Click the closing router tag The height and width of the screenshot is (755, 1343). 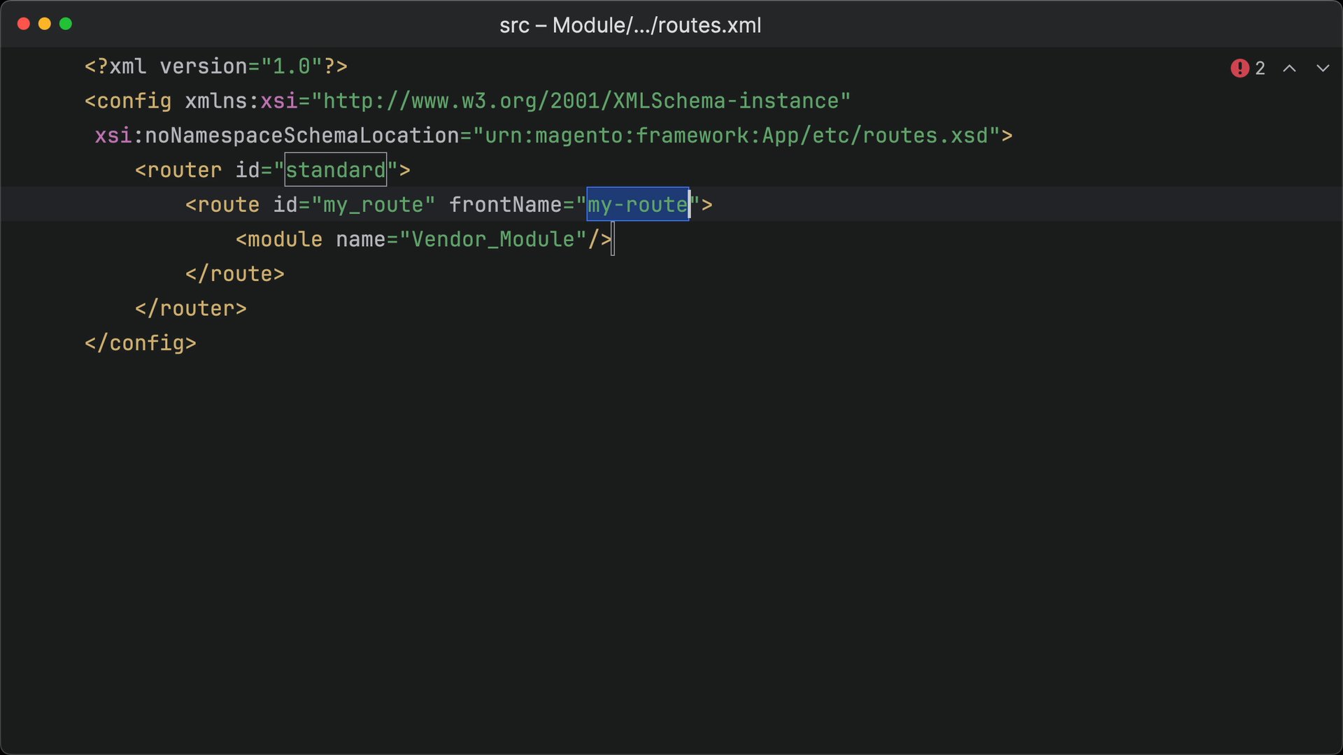coord(191,309)
